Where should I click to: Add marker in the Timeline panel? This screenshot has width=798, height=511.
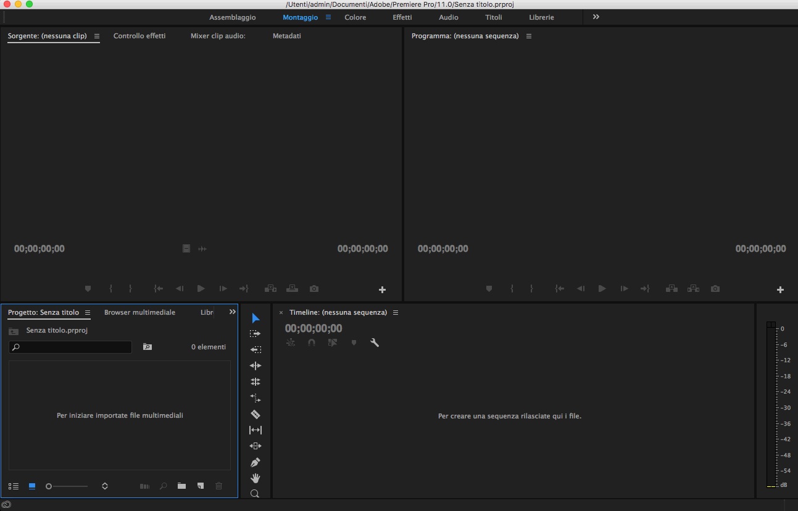354,343
